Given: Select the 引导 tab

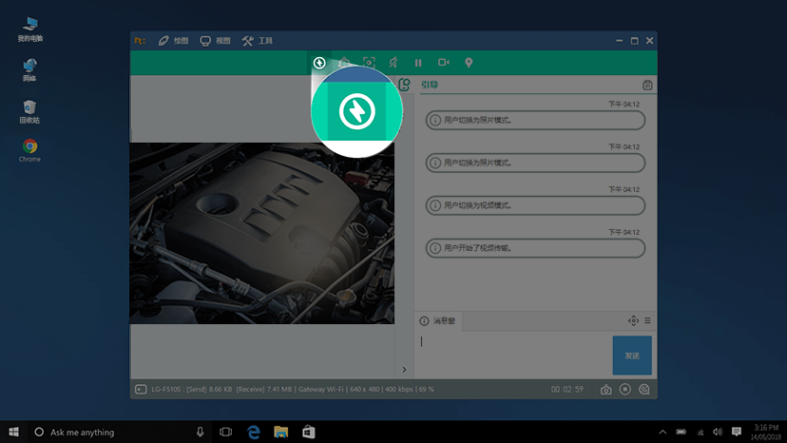Looking at the screenshot, I should 430,85.
